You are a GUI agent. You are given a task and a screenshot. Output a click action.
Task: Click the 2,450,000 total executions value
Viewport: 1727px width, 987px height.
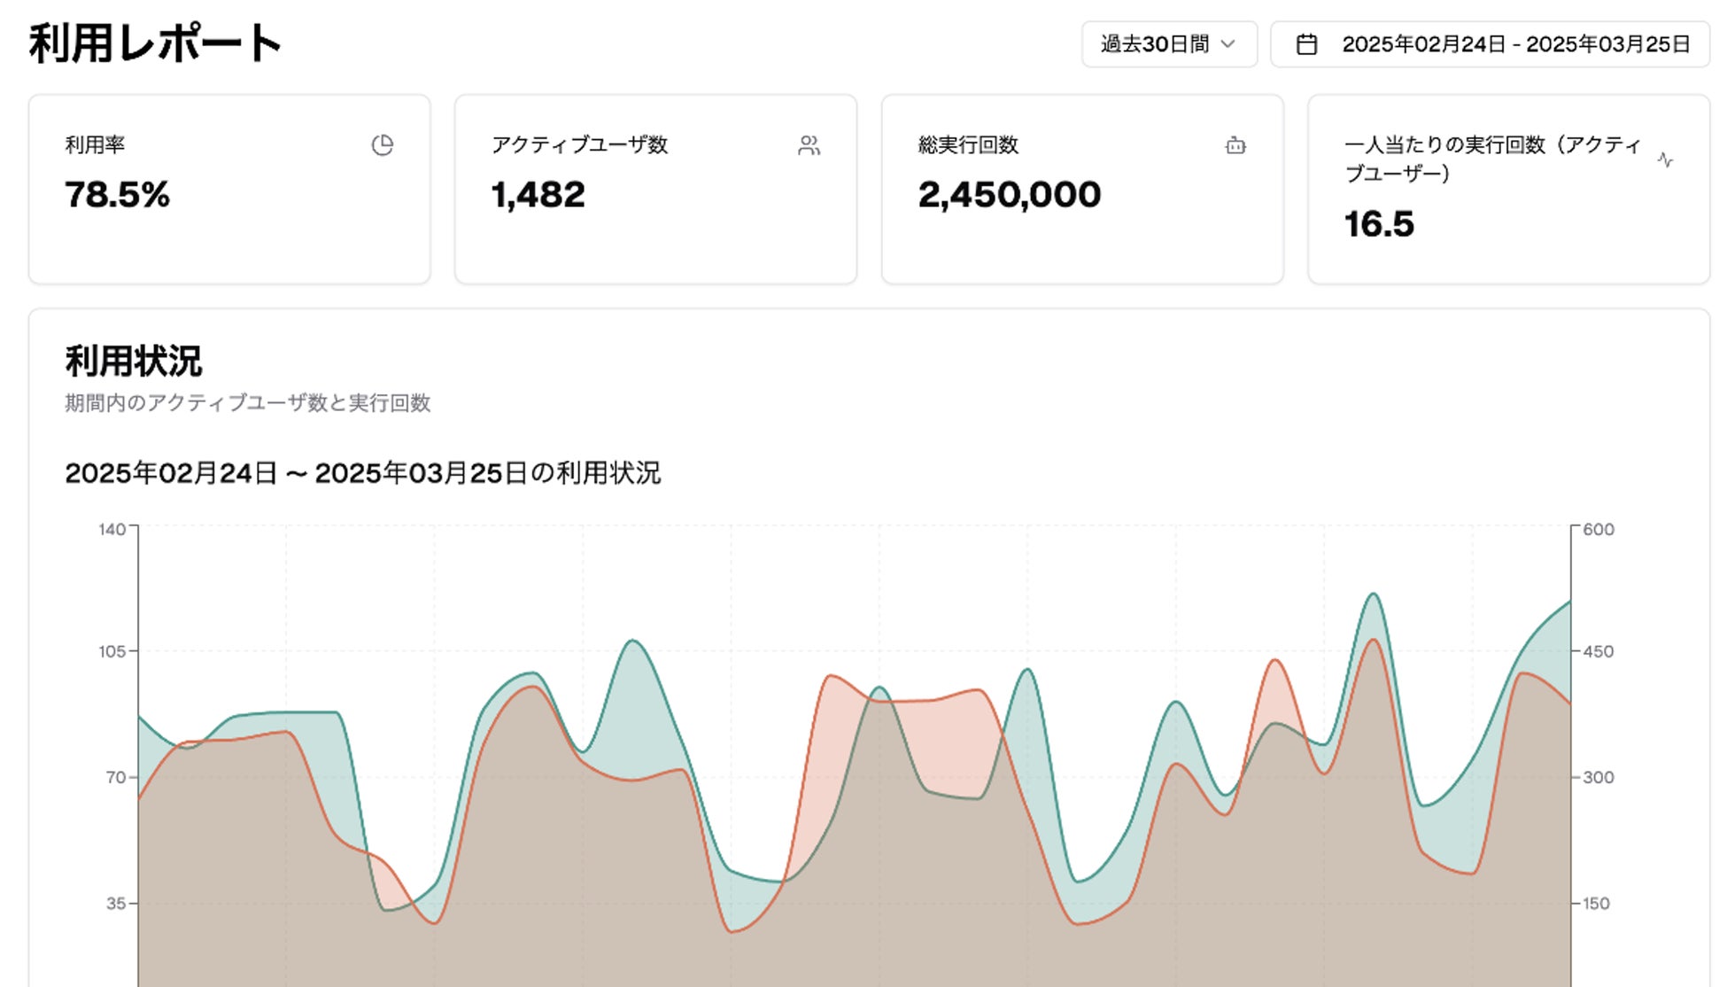1009,195
